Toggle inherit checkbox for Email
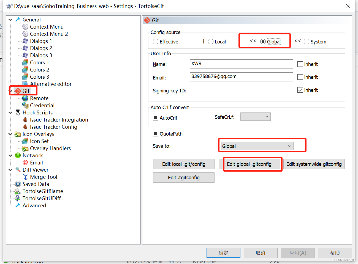The width and height of the screenshot is (358, 264). (300, 77)
